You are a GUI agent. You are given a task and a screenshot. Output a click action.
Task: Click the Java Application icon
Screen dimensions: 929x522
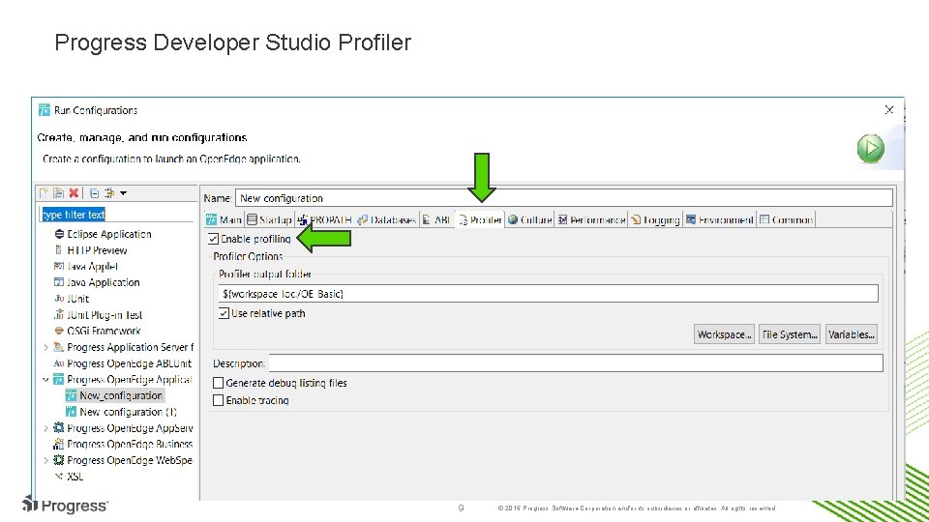click(x=59, y=282)
